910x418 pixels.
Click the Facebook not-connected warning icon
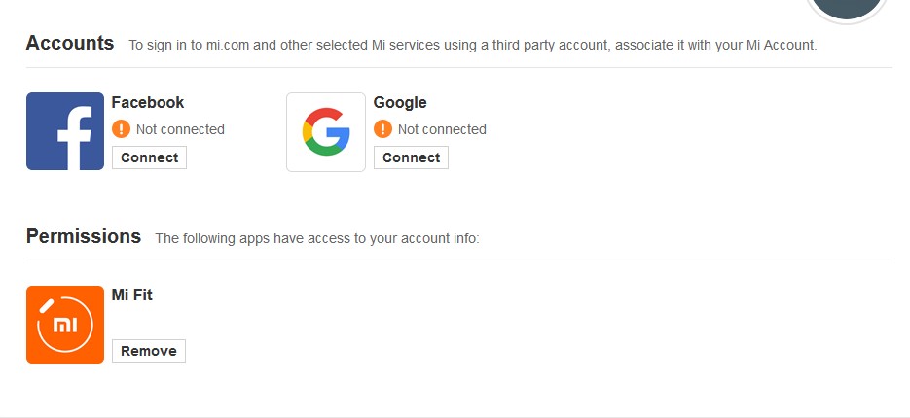coord(121,129)
